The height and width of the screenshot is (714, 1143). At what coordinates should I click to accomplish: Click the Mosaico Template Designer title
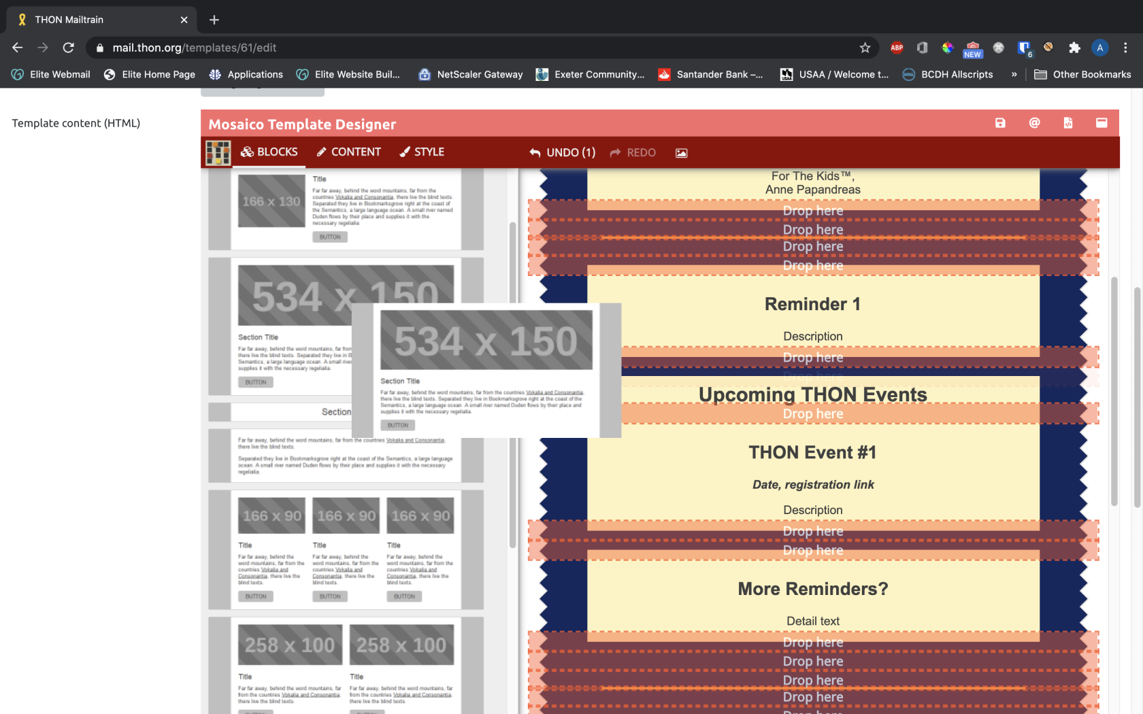(302, 124)
